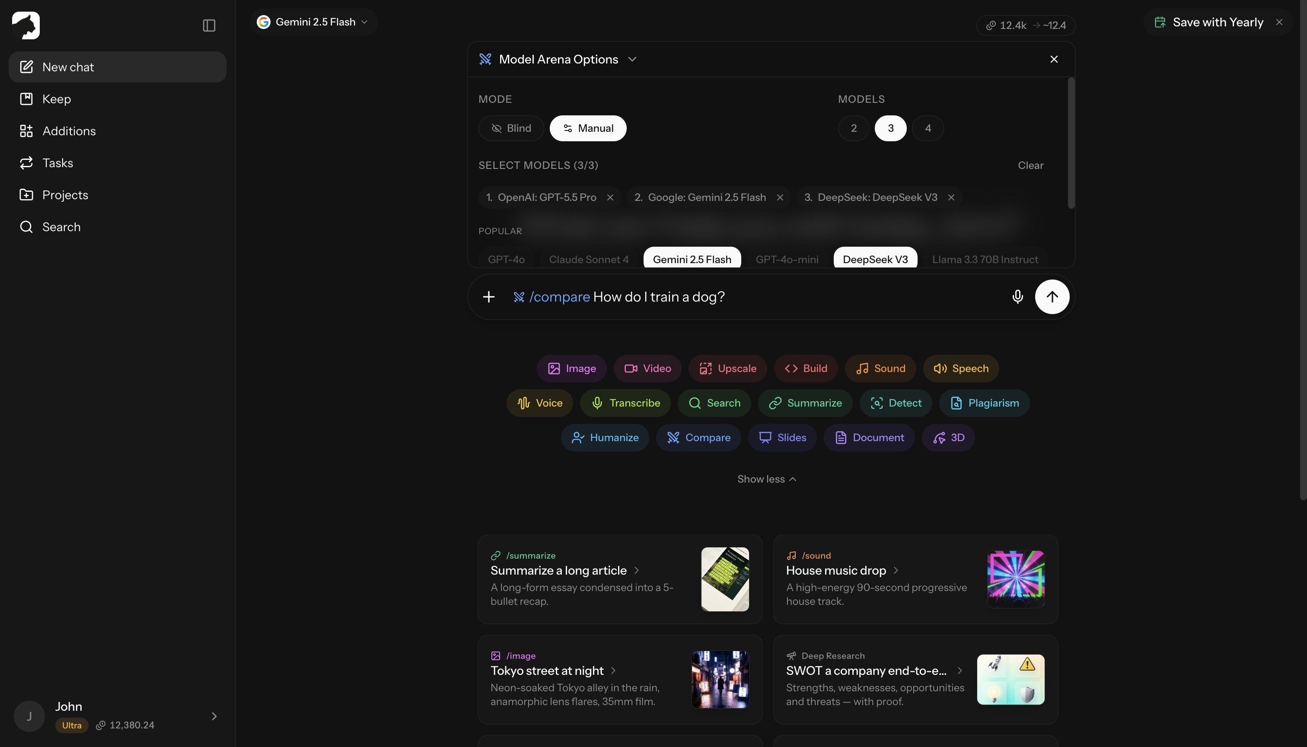This screenshot has width=1307, height=747.
Task: Select the Upscale tool chip
Action: 727,369
